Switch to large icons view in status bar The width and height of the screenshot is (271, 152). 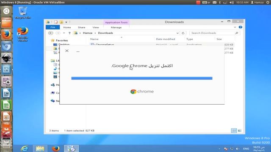(240, 130)
